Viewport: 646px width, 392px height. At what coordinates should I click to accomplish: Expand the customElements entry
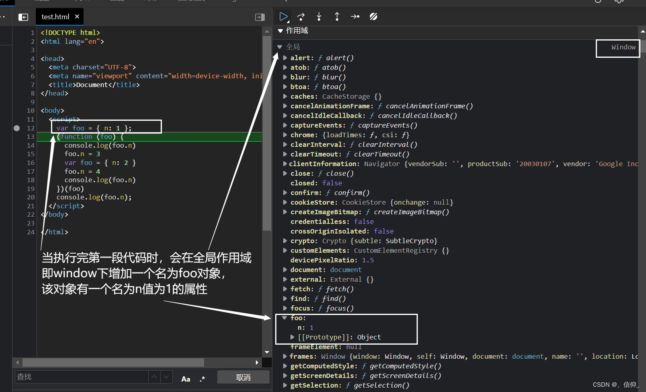click(285, 250)
